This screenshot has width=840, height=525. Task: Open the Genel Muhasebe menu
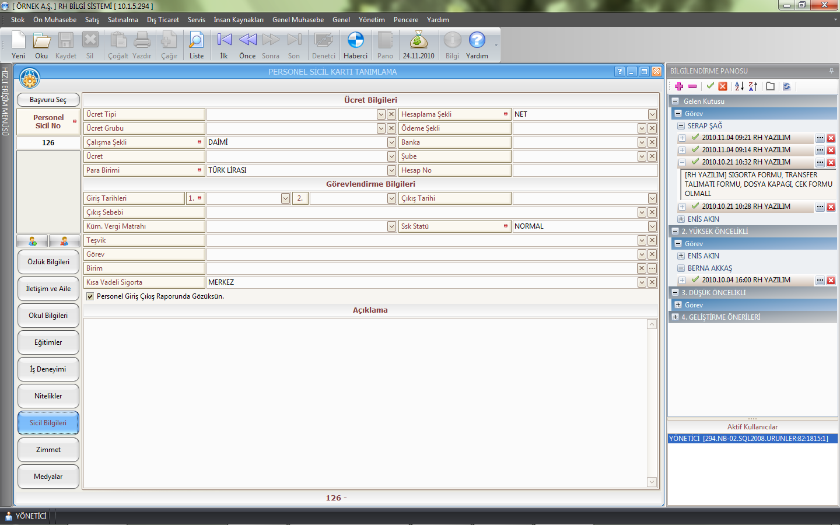[x=297, y=20]
